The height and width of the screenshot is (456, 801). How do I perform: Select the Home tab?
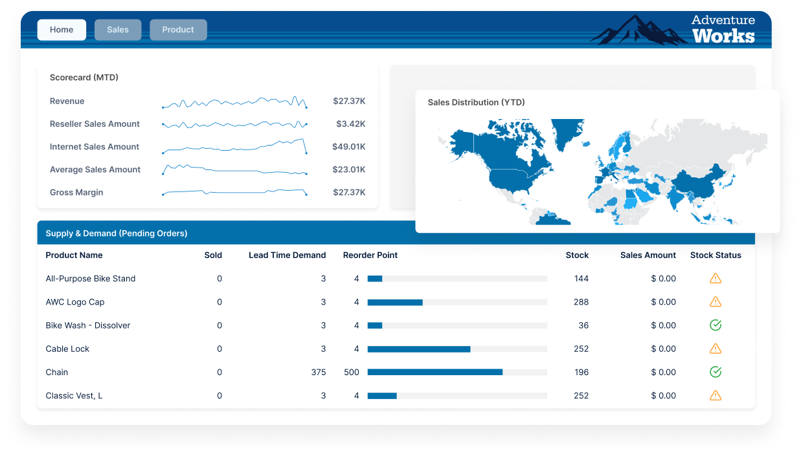(62, 30)
